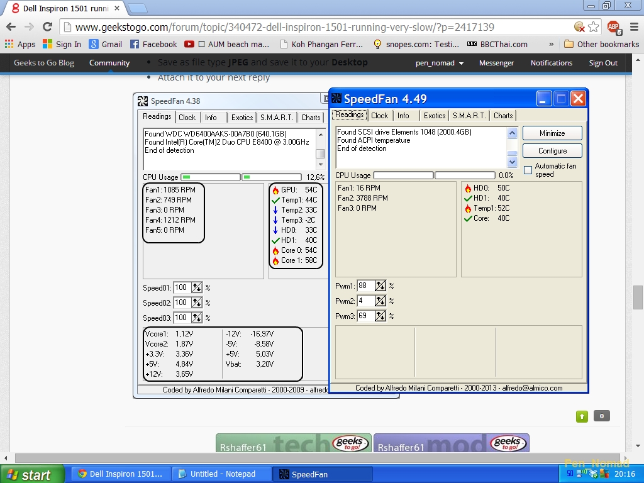Show more bookmarks with the chevron
The width and height of the screenshot is (644, 483).
[x=551, y=45]
